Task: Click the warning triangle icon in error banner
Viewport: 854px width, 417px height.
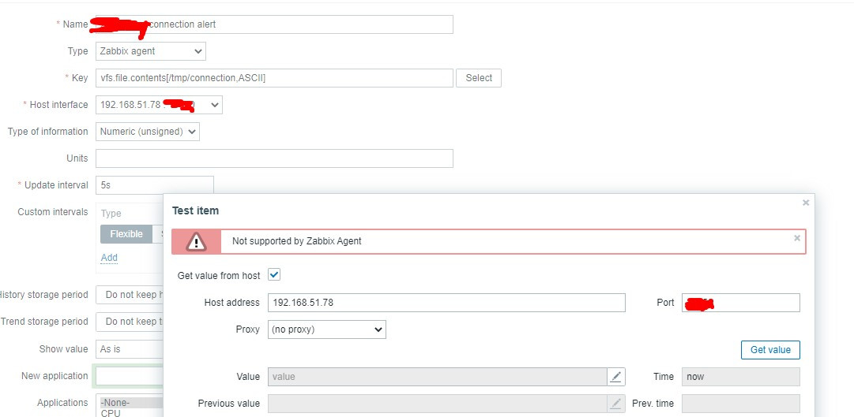Action: pyautogui.click(x=196, y=241)
